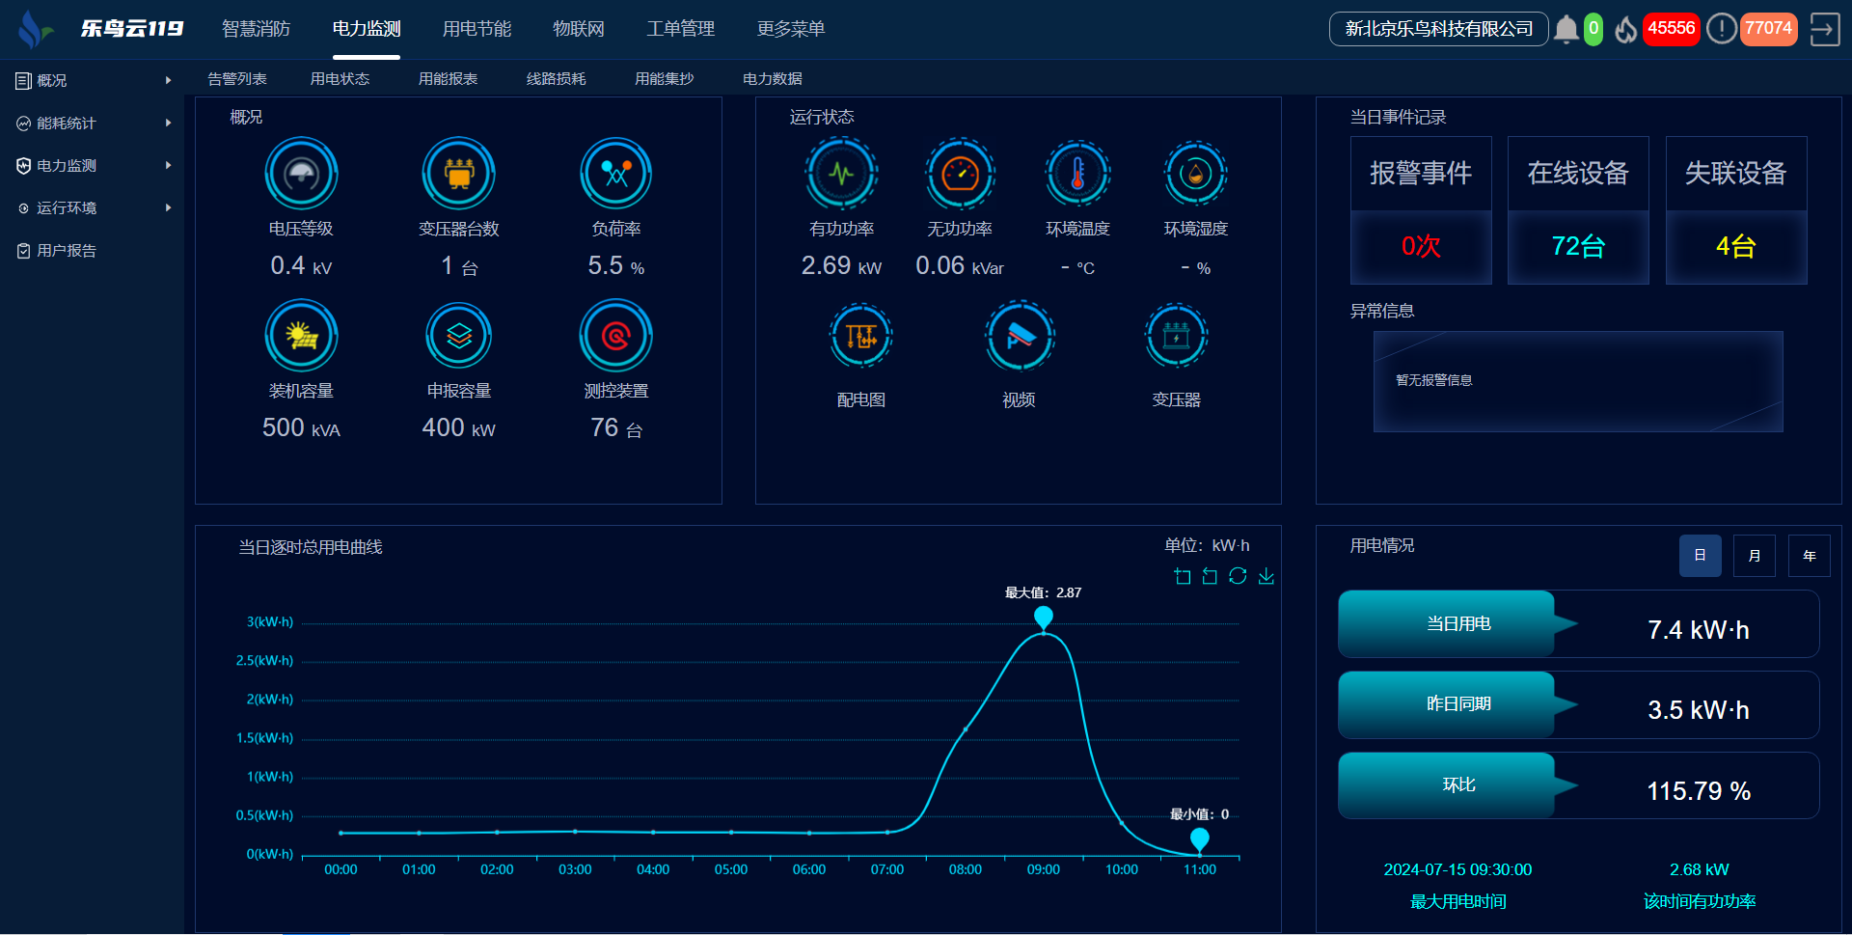Refresh the hourly electricity curve chart

tap(1238, 576)
